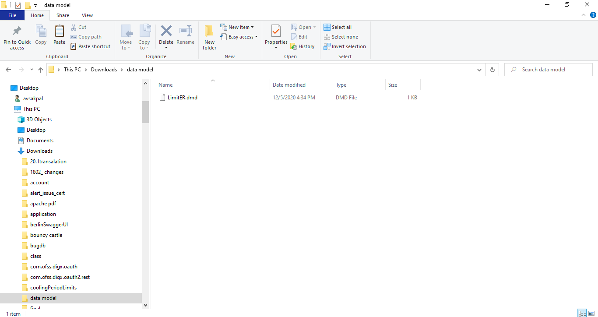Select the LimitER.dmd file
This screenshot has height=317, width=598.
183,98
